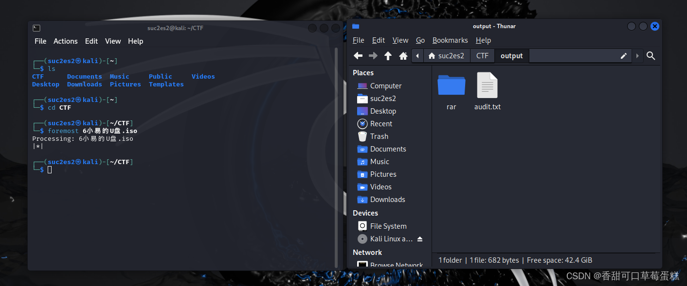Open home folder via toolbar house icon
The height and width of the screenshot is (286, 687).
click(403, 56)
